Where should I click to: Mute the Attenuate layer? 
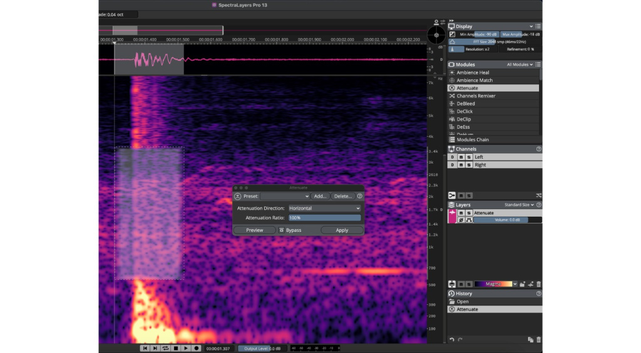coord(461,213)
